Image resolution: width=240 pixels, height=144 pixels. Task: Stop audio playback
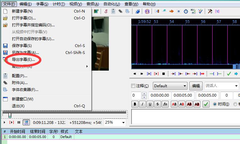(164, 74)
